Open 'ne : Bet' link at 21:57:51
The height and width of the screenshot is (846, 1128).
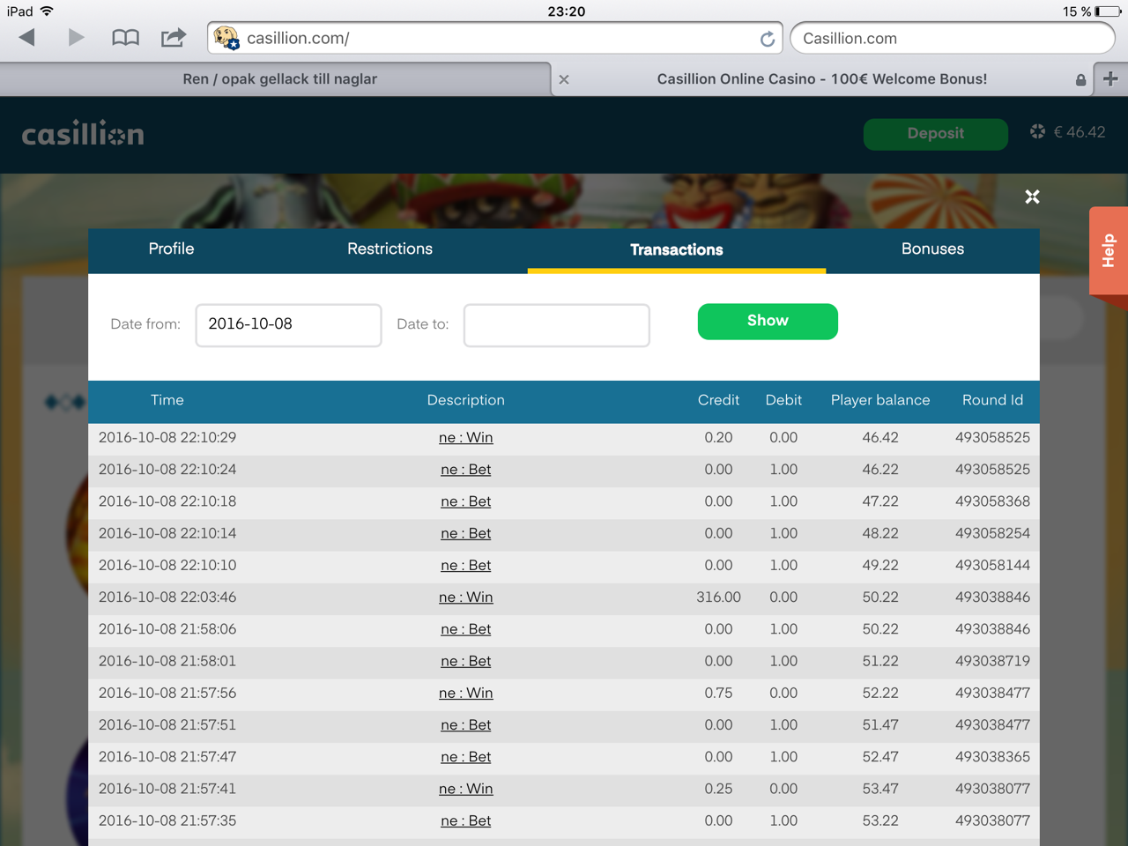pyautogui.click(x=466, y=725)
